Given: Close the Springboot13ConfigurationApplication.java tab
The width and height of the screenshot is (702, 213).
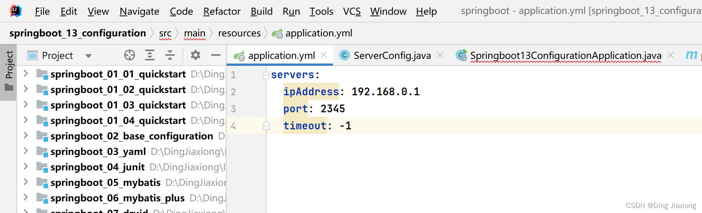Looking at the screenshot, I should (671, 55).
